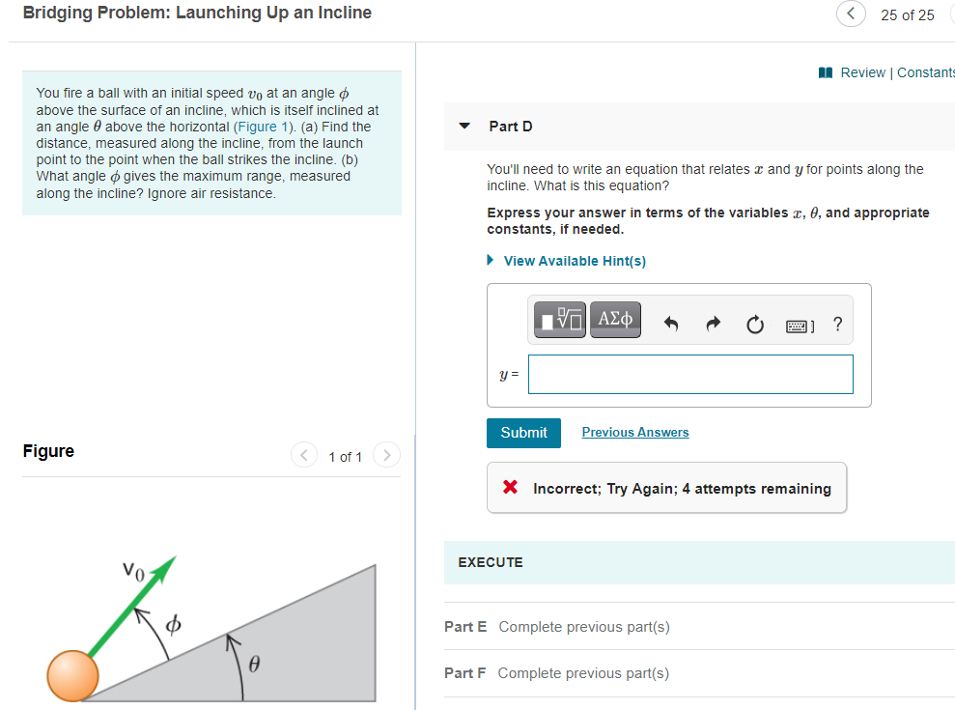Open the math templates palette in the equation editor
Viewport: 955px width, 710px height.
coord(558,320)
